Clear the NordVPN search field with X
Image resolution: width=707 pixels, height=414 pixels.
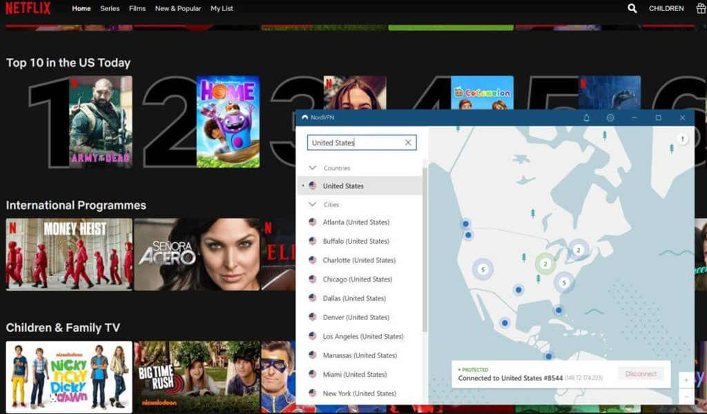click(408, 142)
